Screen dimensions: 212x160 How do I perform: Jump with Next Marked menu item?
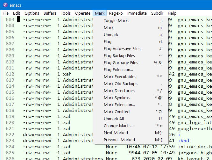[116, 133]
